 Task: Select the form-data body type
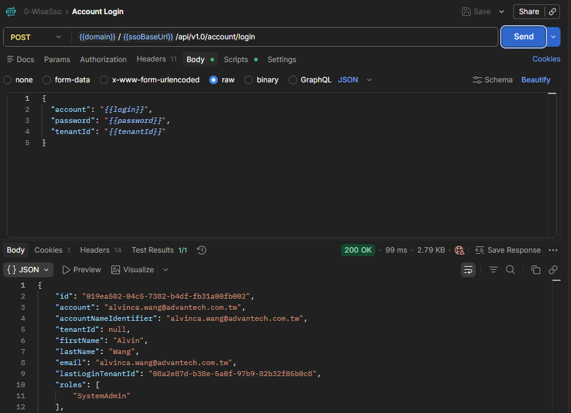pyautogui.click(x=47, y=80)
